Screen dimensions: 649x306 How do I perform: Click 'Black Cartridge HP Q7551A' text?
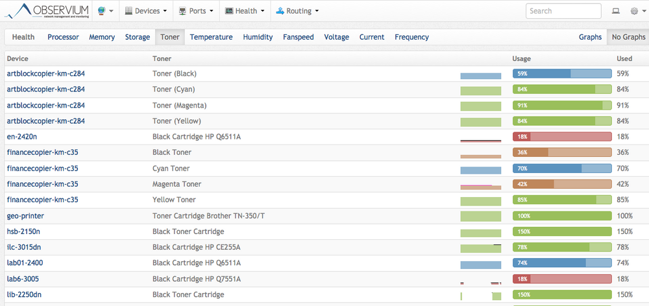[x=197, y=279]
